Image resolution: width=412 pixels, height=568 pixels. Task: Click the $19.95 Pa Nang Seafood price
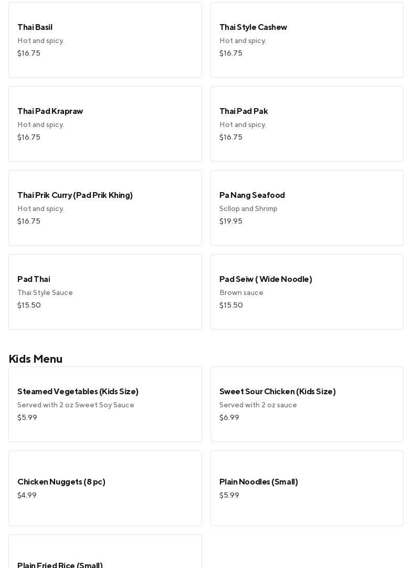point(231,222)
